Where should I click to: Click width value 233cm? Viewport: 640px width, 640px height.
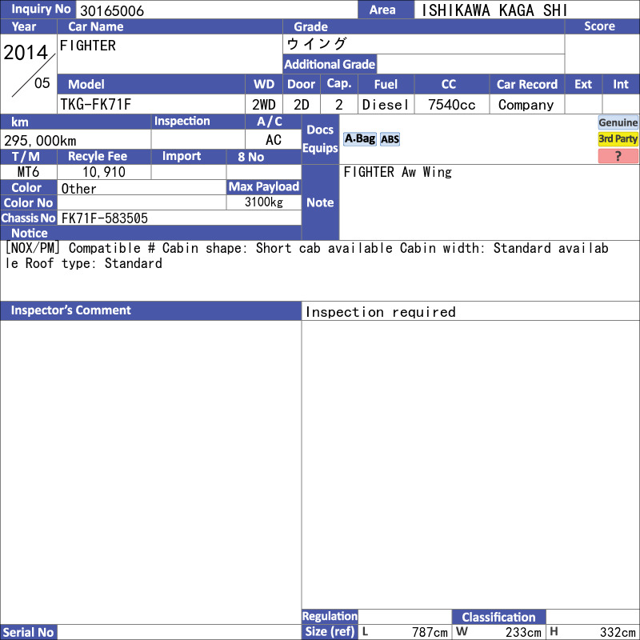point(523,632)
